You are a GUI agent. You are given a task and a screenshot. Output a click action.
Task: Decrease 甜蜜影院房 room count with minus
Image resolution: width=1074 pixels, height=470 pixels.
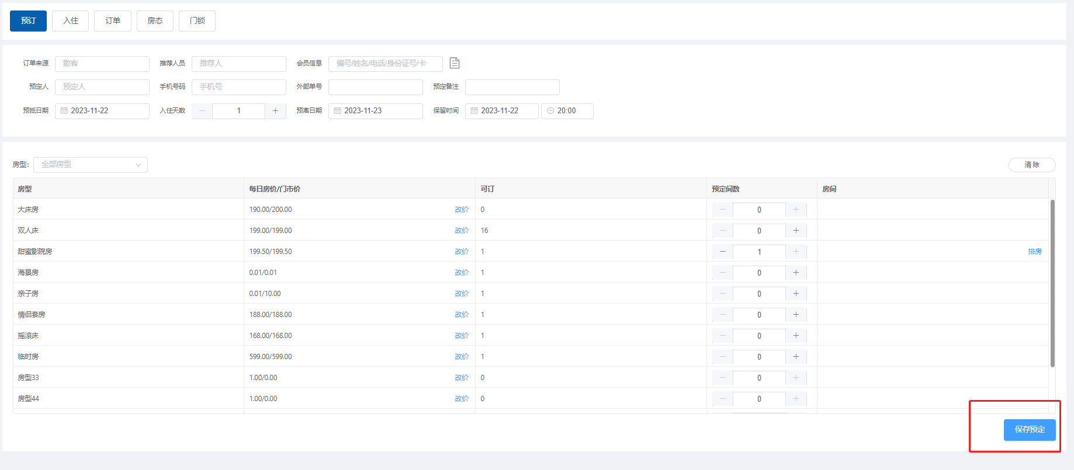pos(723,252)
